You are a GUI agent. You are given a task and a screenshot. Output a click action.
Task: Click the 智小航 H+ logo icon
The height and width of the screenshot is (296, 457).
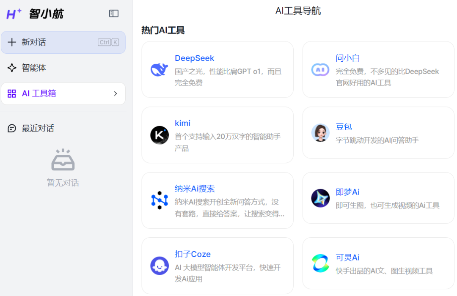(x=14, y=14)
